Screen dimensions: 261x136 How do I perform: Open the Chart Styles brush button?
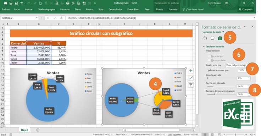191,78
